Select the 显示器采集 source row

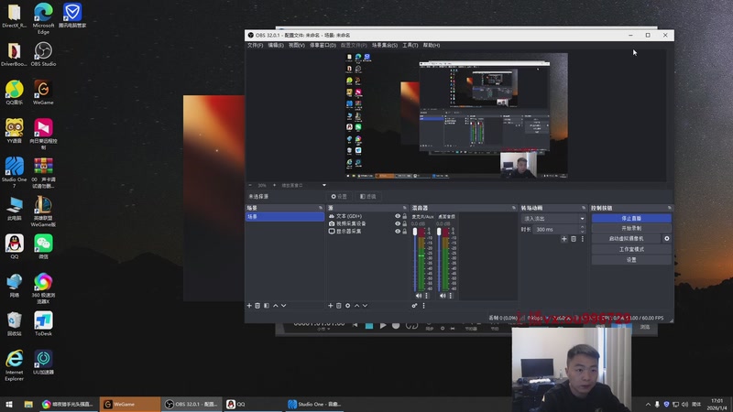pos(367,232)
